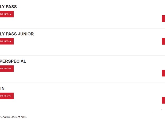The width and height of the screenshot is (165, 123).
Task: Select the IN heading text
Action: click(2, 88)
